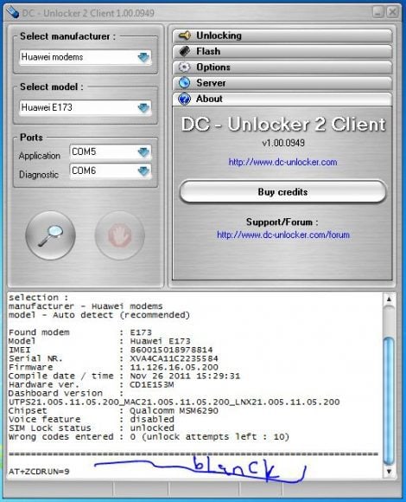Click the question mark icon beside About

point(184,99)
